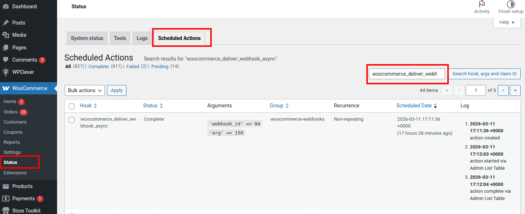Click the Products box icon
This screenshot has height=214, width=525.
click(x=6, y=186)
